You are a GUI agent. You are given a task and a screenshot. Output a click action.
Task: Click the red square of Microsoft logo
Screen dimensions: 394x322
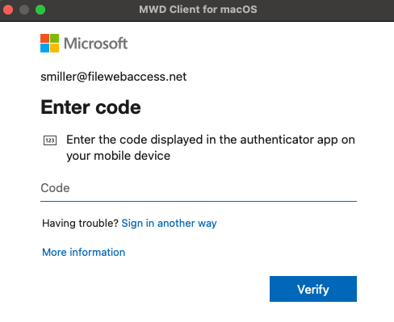pos(44,38)
